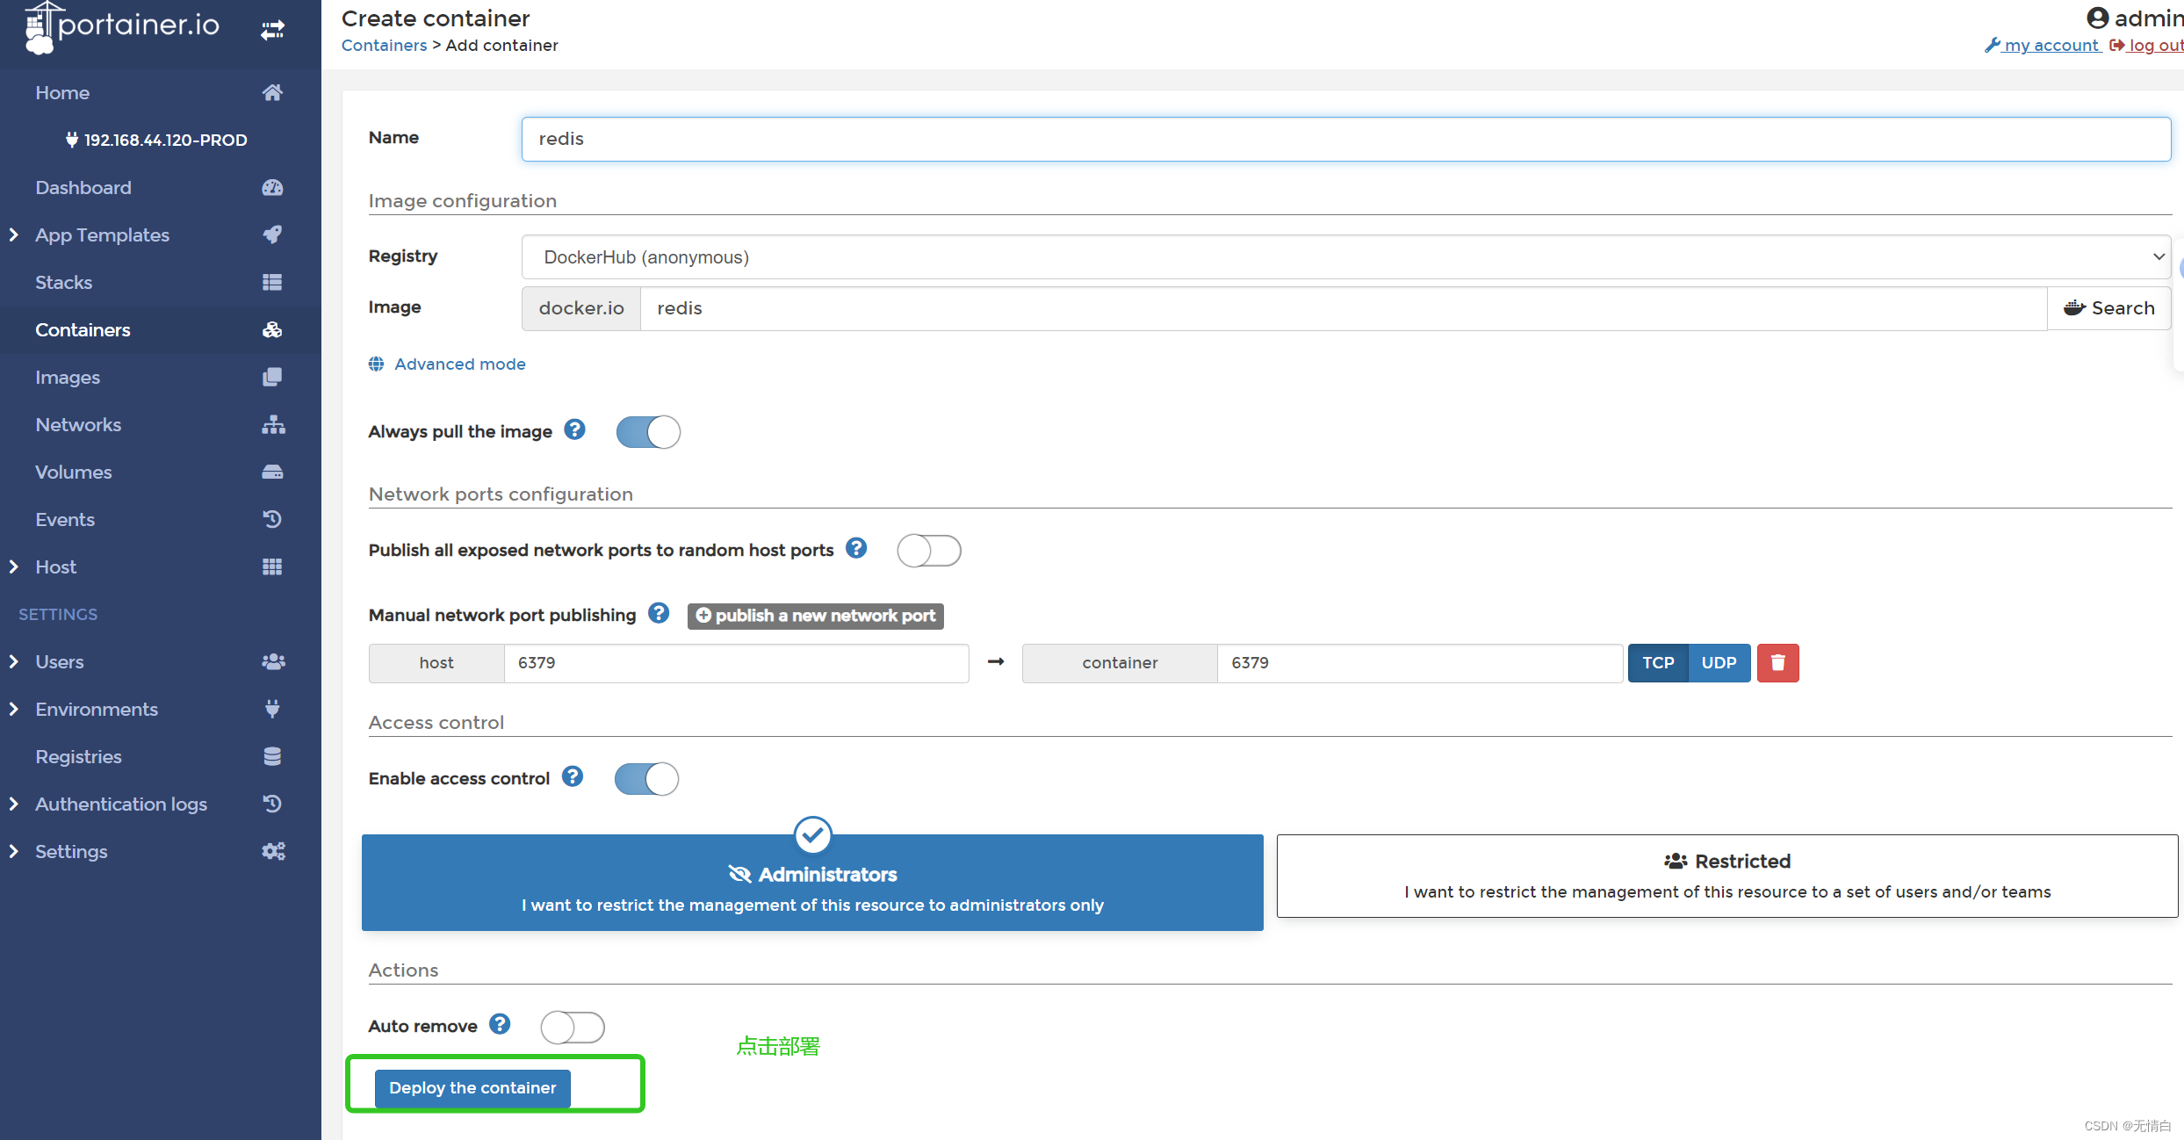Expand the Authentication logs chevron
The image size is (2184, 1140).
pos(13,804)
